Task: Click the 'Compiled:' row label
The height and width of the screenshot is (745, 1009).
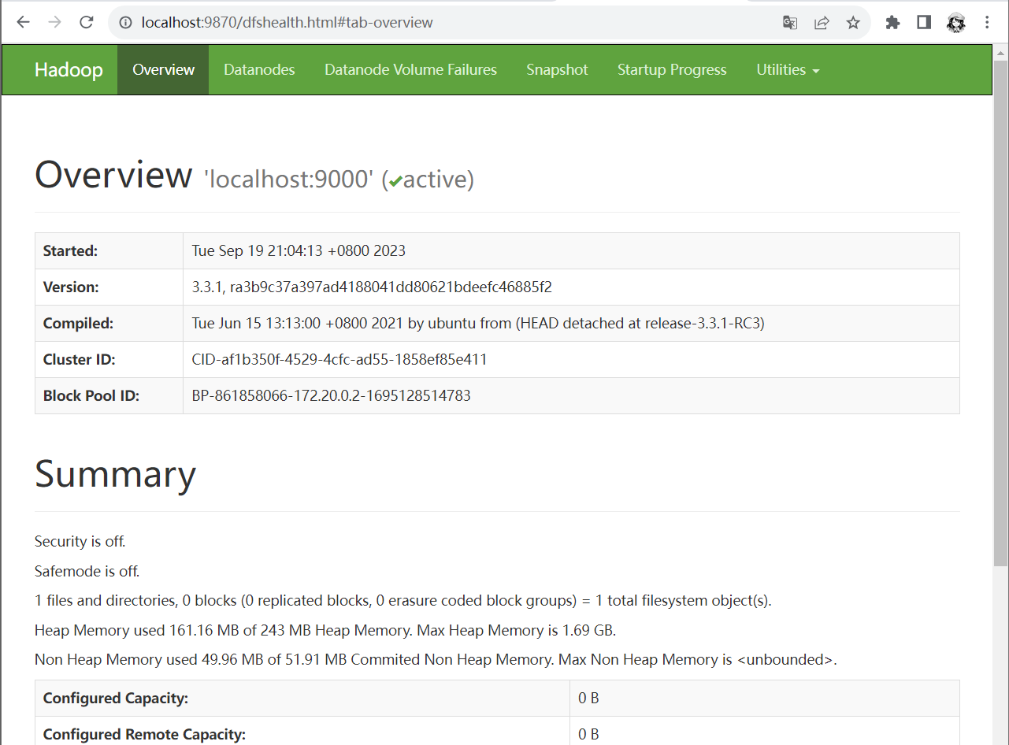Action: coord(78,324)
